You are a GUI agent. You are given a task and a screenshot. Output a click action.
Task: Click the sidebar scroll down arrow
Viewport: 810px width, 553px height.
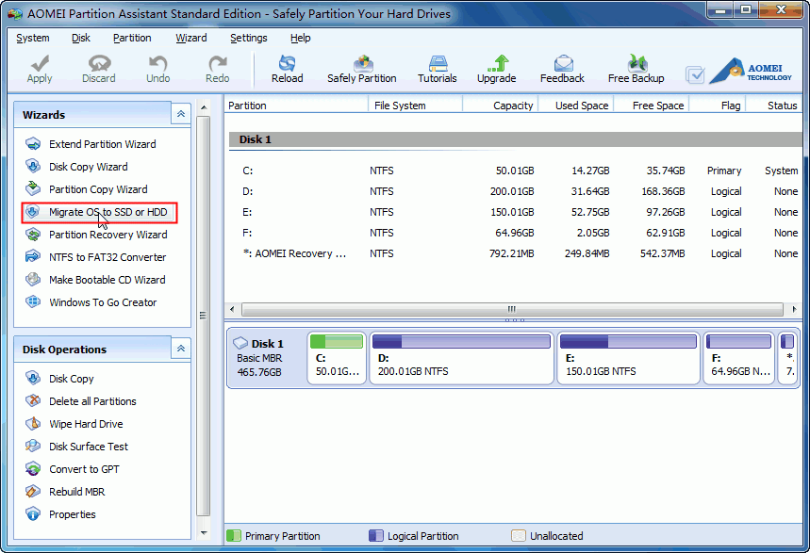click(204, 533)
